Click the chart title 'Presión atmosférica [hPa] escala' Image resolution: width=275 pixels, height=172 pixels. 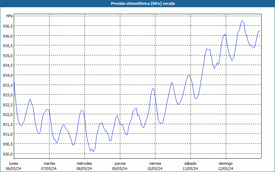pyautogui.click(x=143, y=3)
